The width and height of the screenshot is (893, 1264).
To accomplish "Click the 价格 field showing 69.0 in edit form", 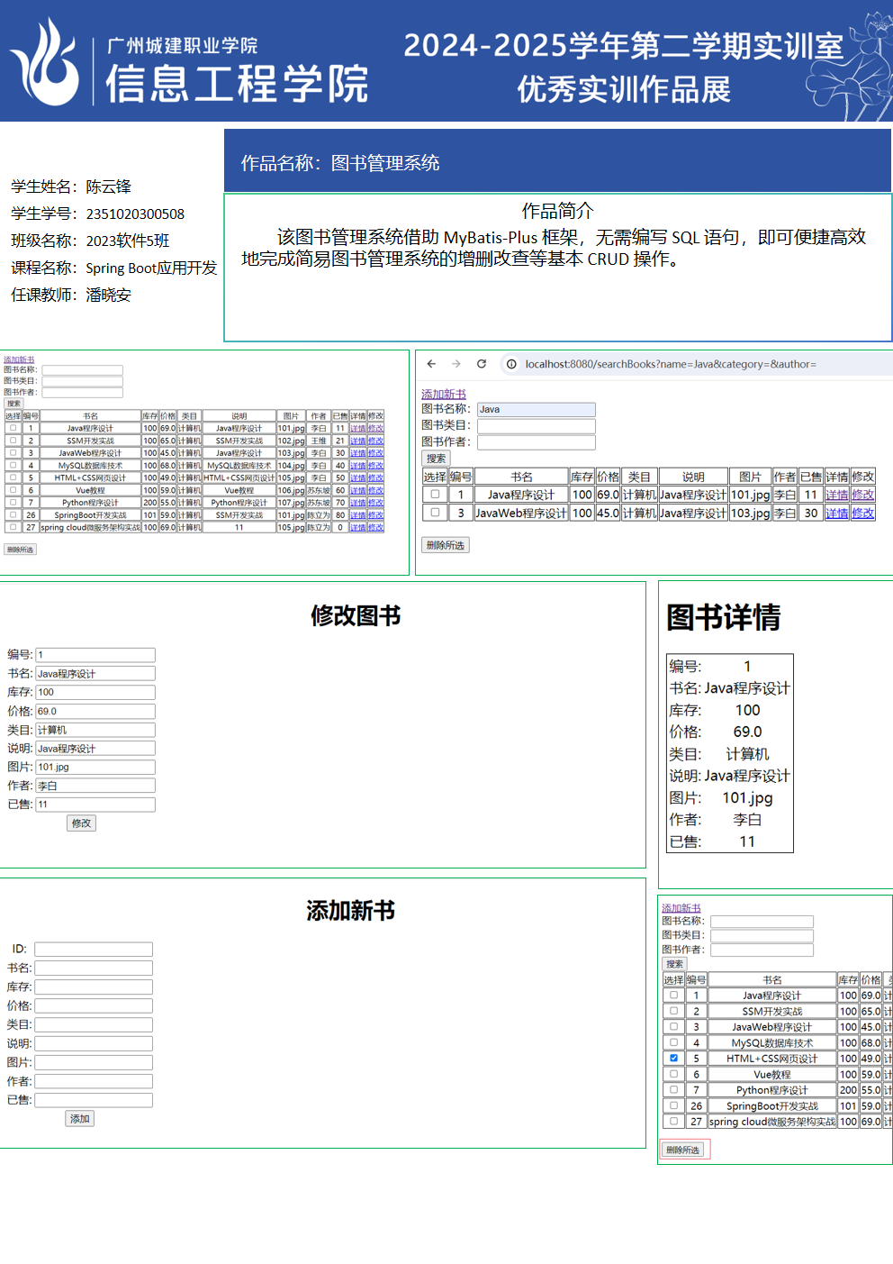I will [x=95, y=711].
